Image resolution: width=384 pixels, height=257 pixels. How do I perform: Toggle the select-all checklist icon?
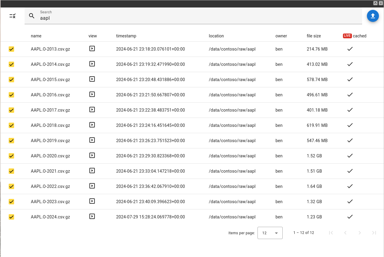point(13,16)
